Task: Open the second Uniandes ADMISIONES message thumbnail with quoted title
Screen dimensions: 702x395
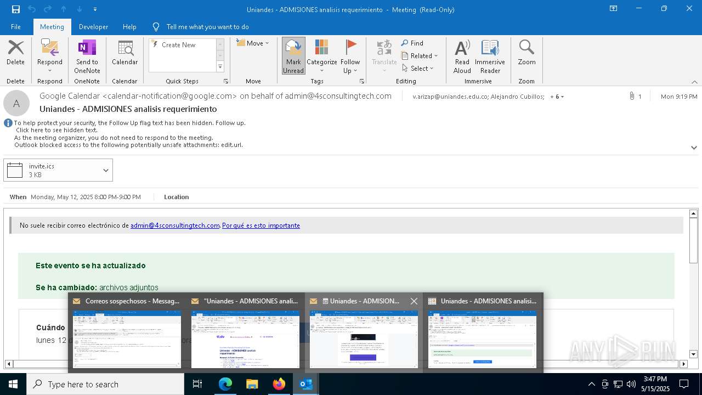Action: pos(245,332)
